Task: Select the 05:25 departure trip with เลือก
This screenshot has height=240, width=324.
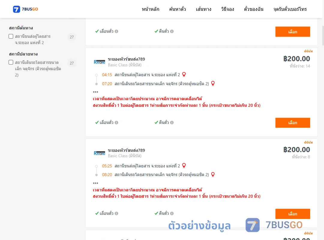Action: [x=292, y=214]
